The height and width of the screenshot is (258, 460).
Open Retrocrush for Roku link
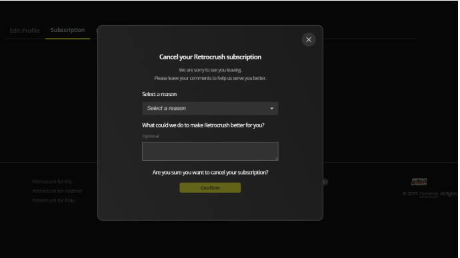point(54,201)
